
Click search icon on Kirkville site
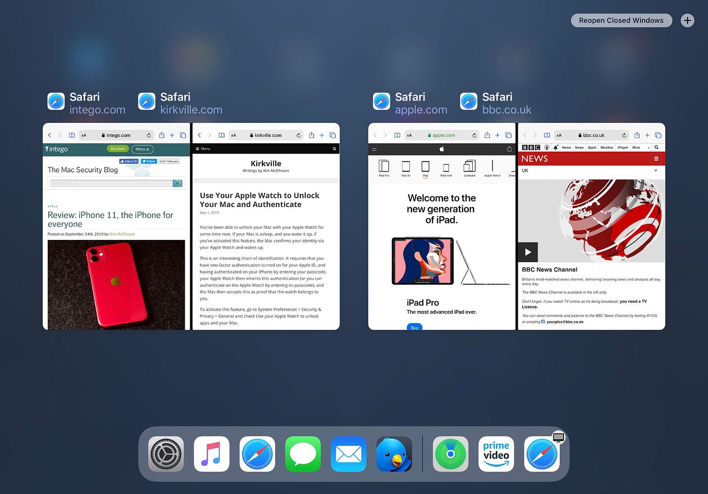click(334, 149)
